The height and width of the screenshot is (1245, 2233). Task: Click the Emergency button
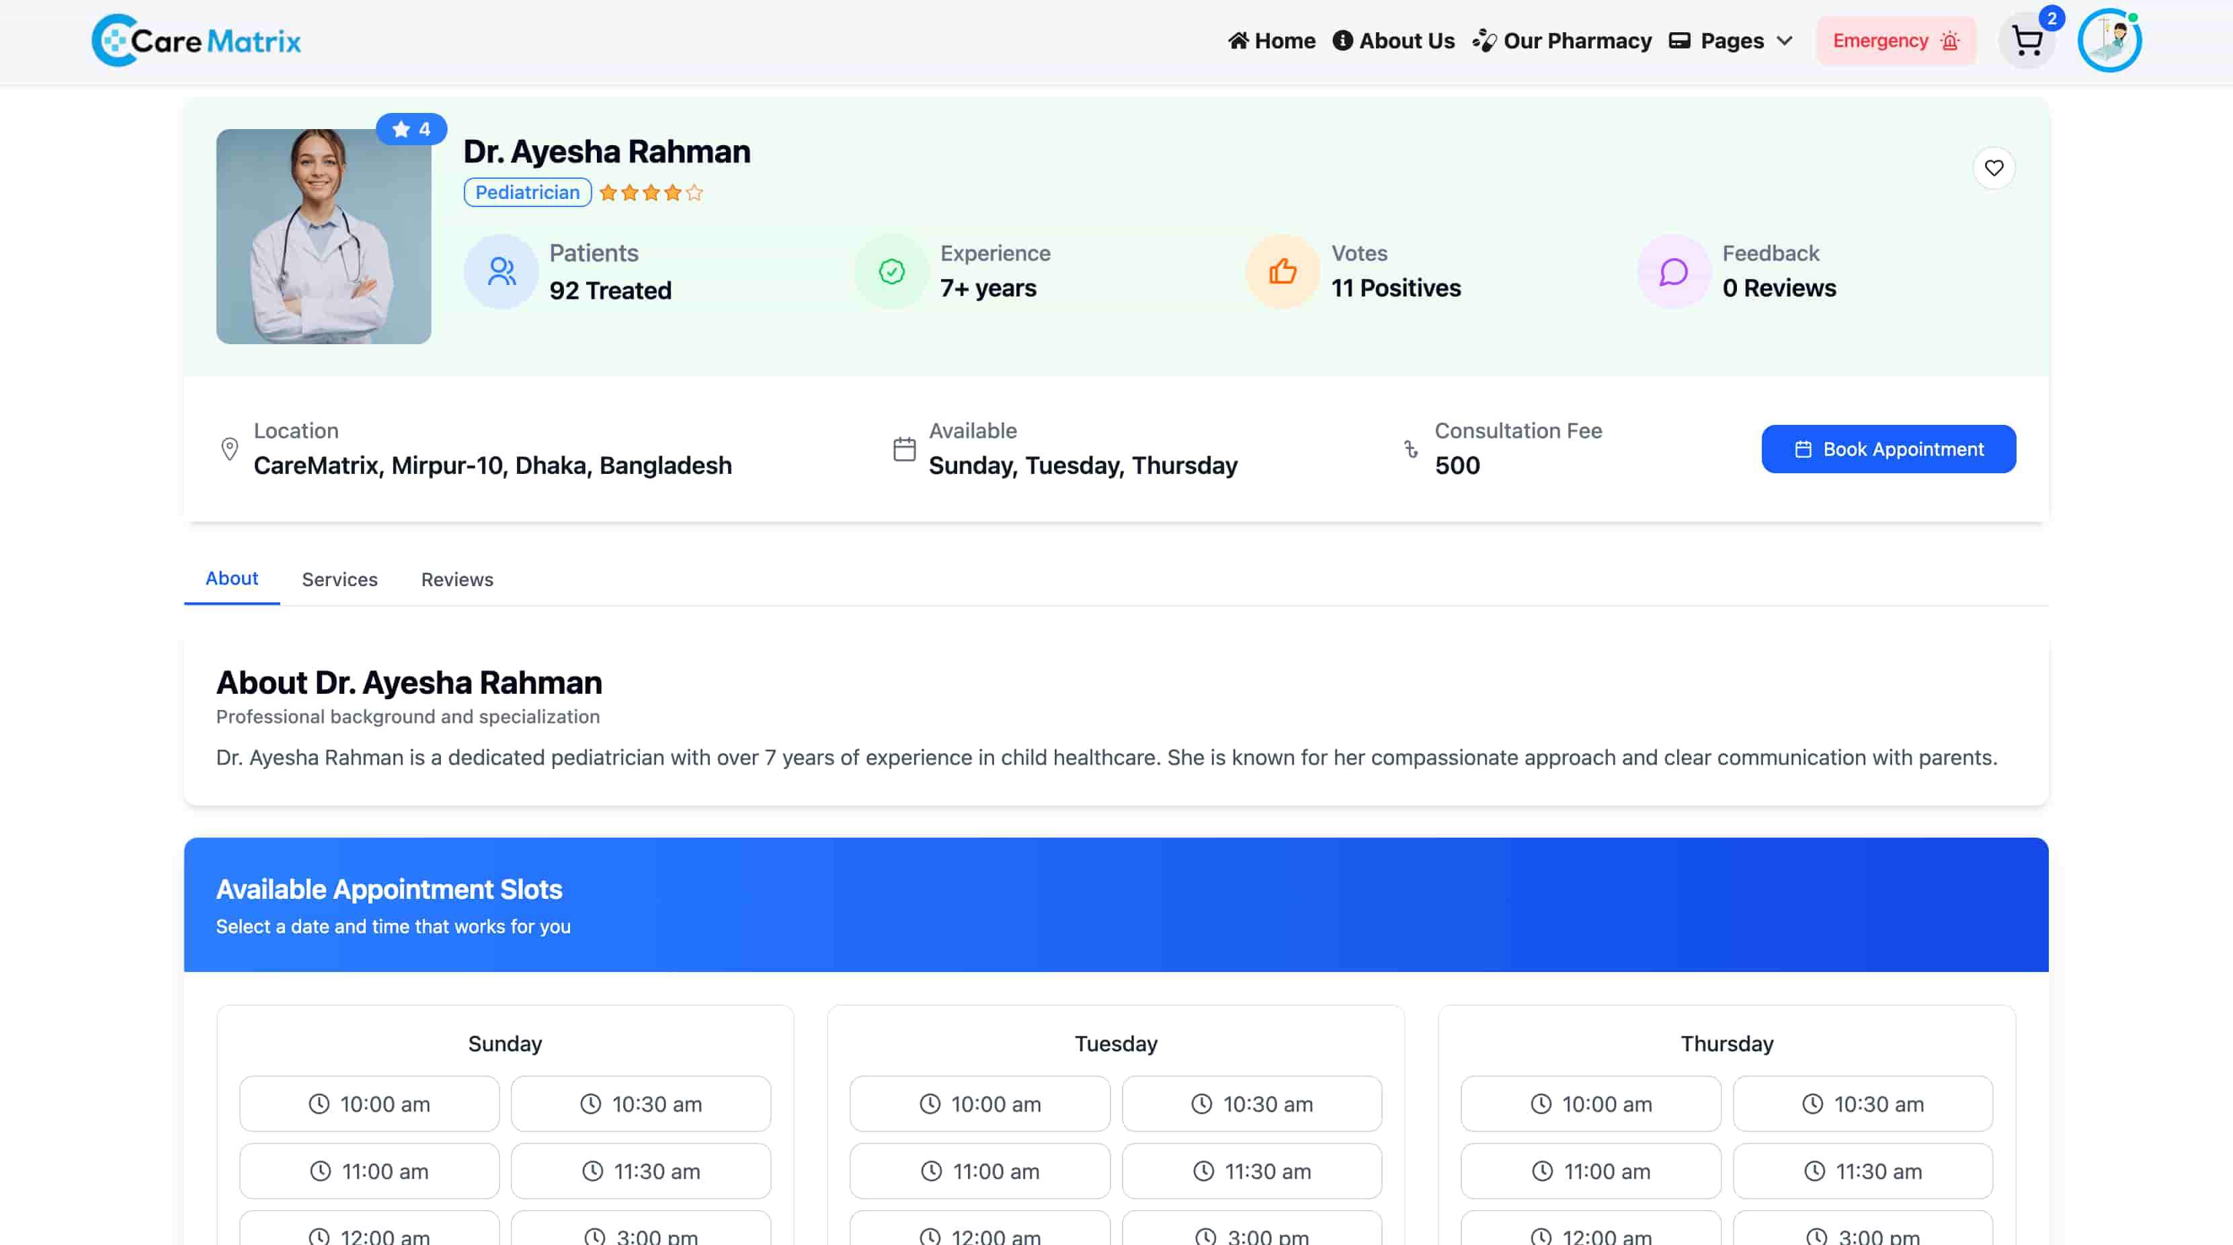coord(1896,41)
